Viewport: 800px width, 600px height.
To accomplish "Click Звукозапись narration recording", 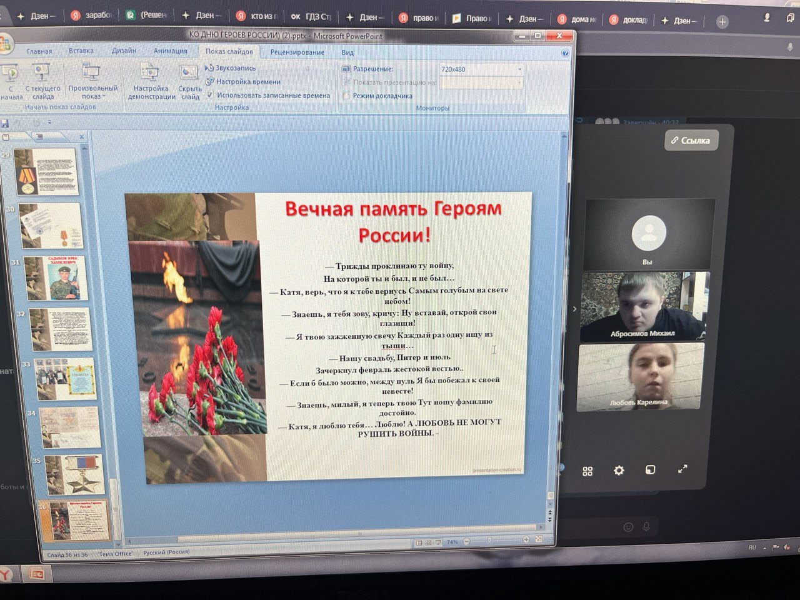I will 230,68.
